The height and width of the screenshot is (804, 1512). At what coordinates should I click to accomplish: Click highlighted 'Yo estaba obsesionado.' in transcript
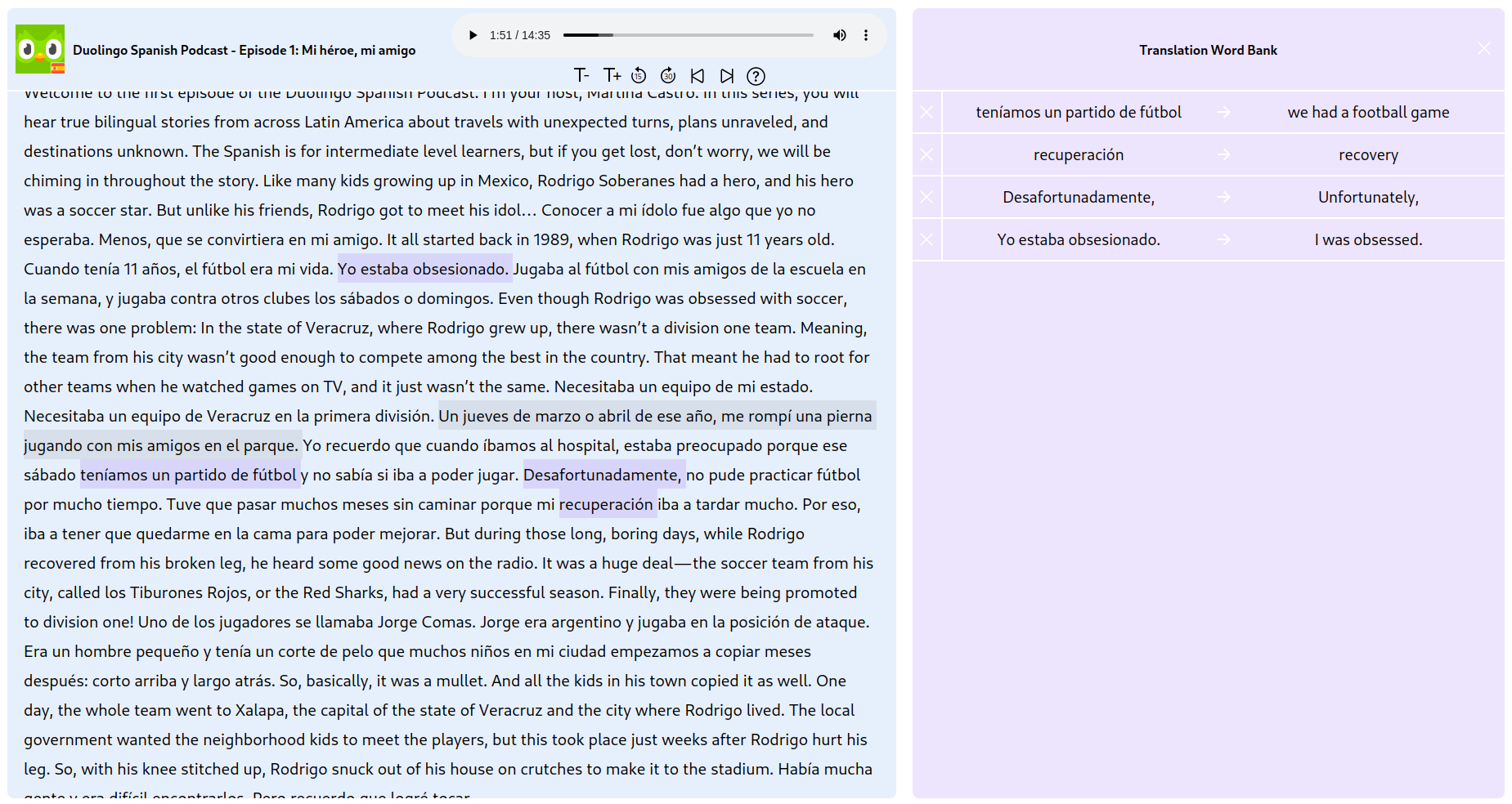point(424,269)
